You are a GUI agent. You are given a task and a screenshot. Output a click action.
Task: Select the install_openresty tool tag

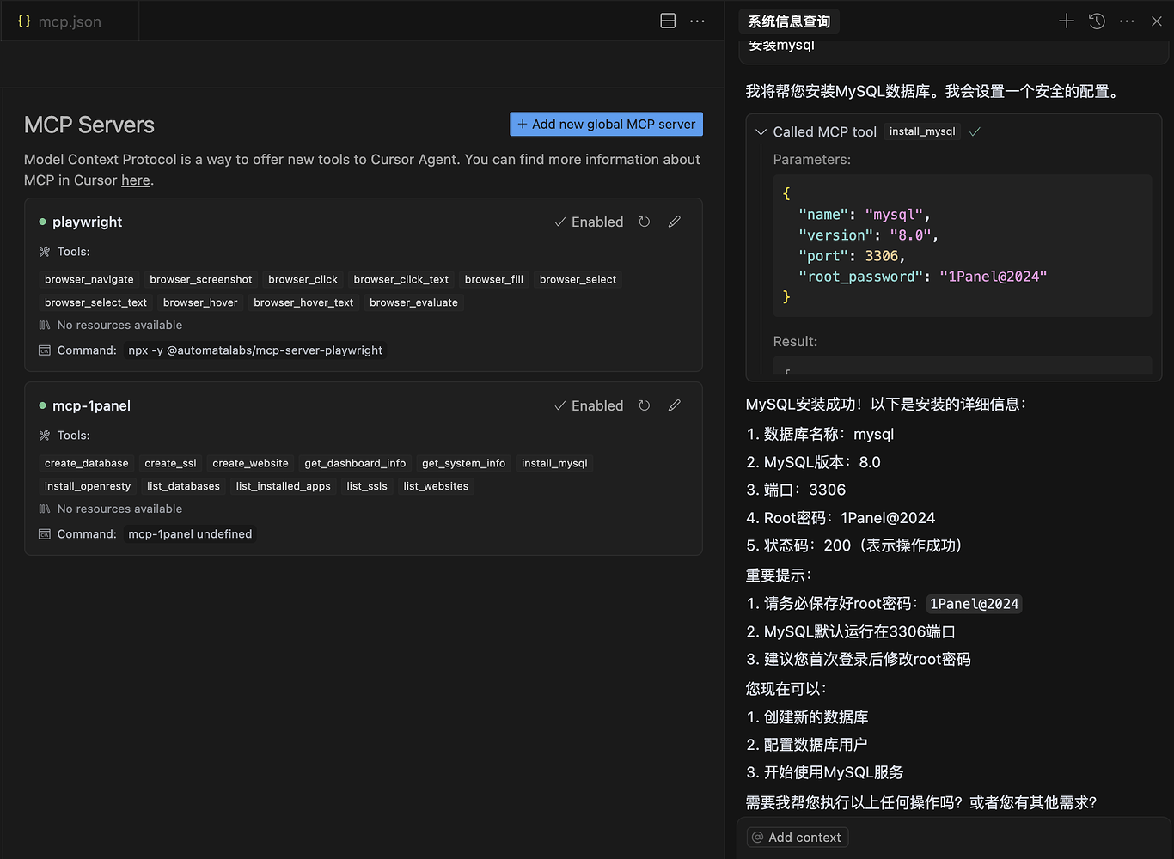pos(88,486)
